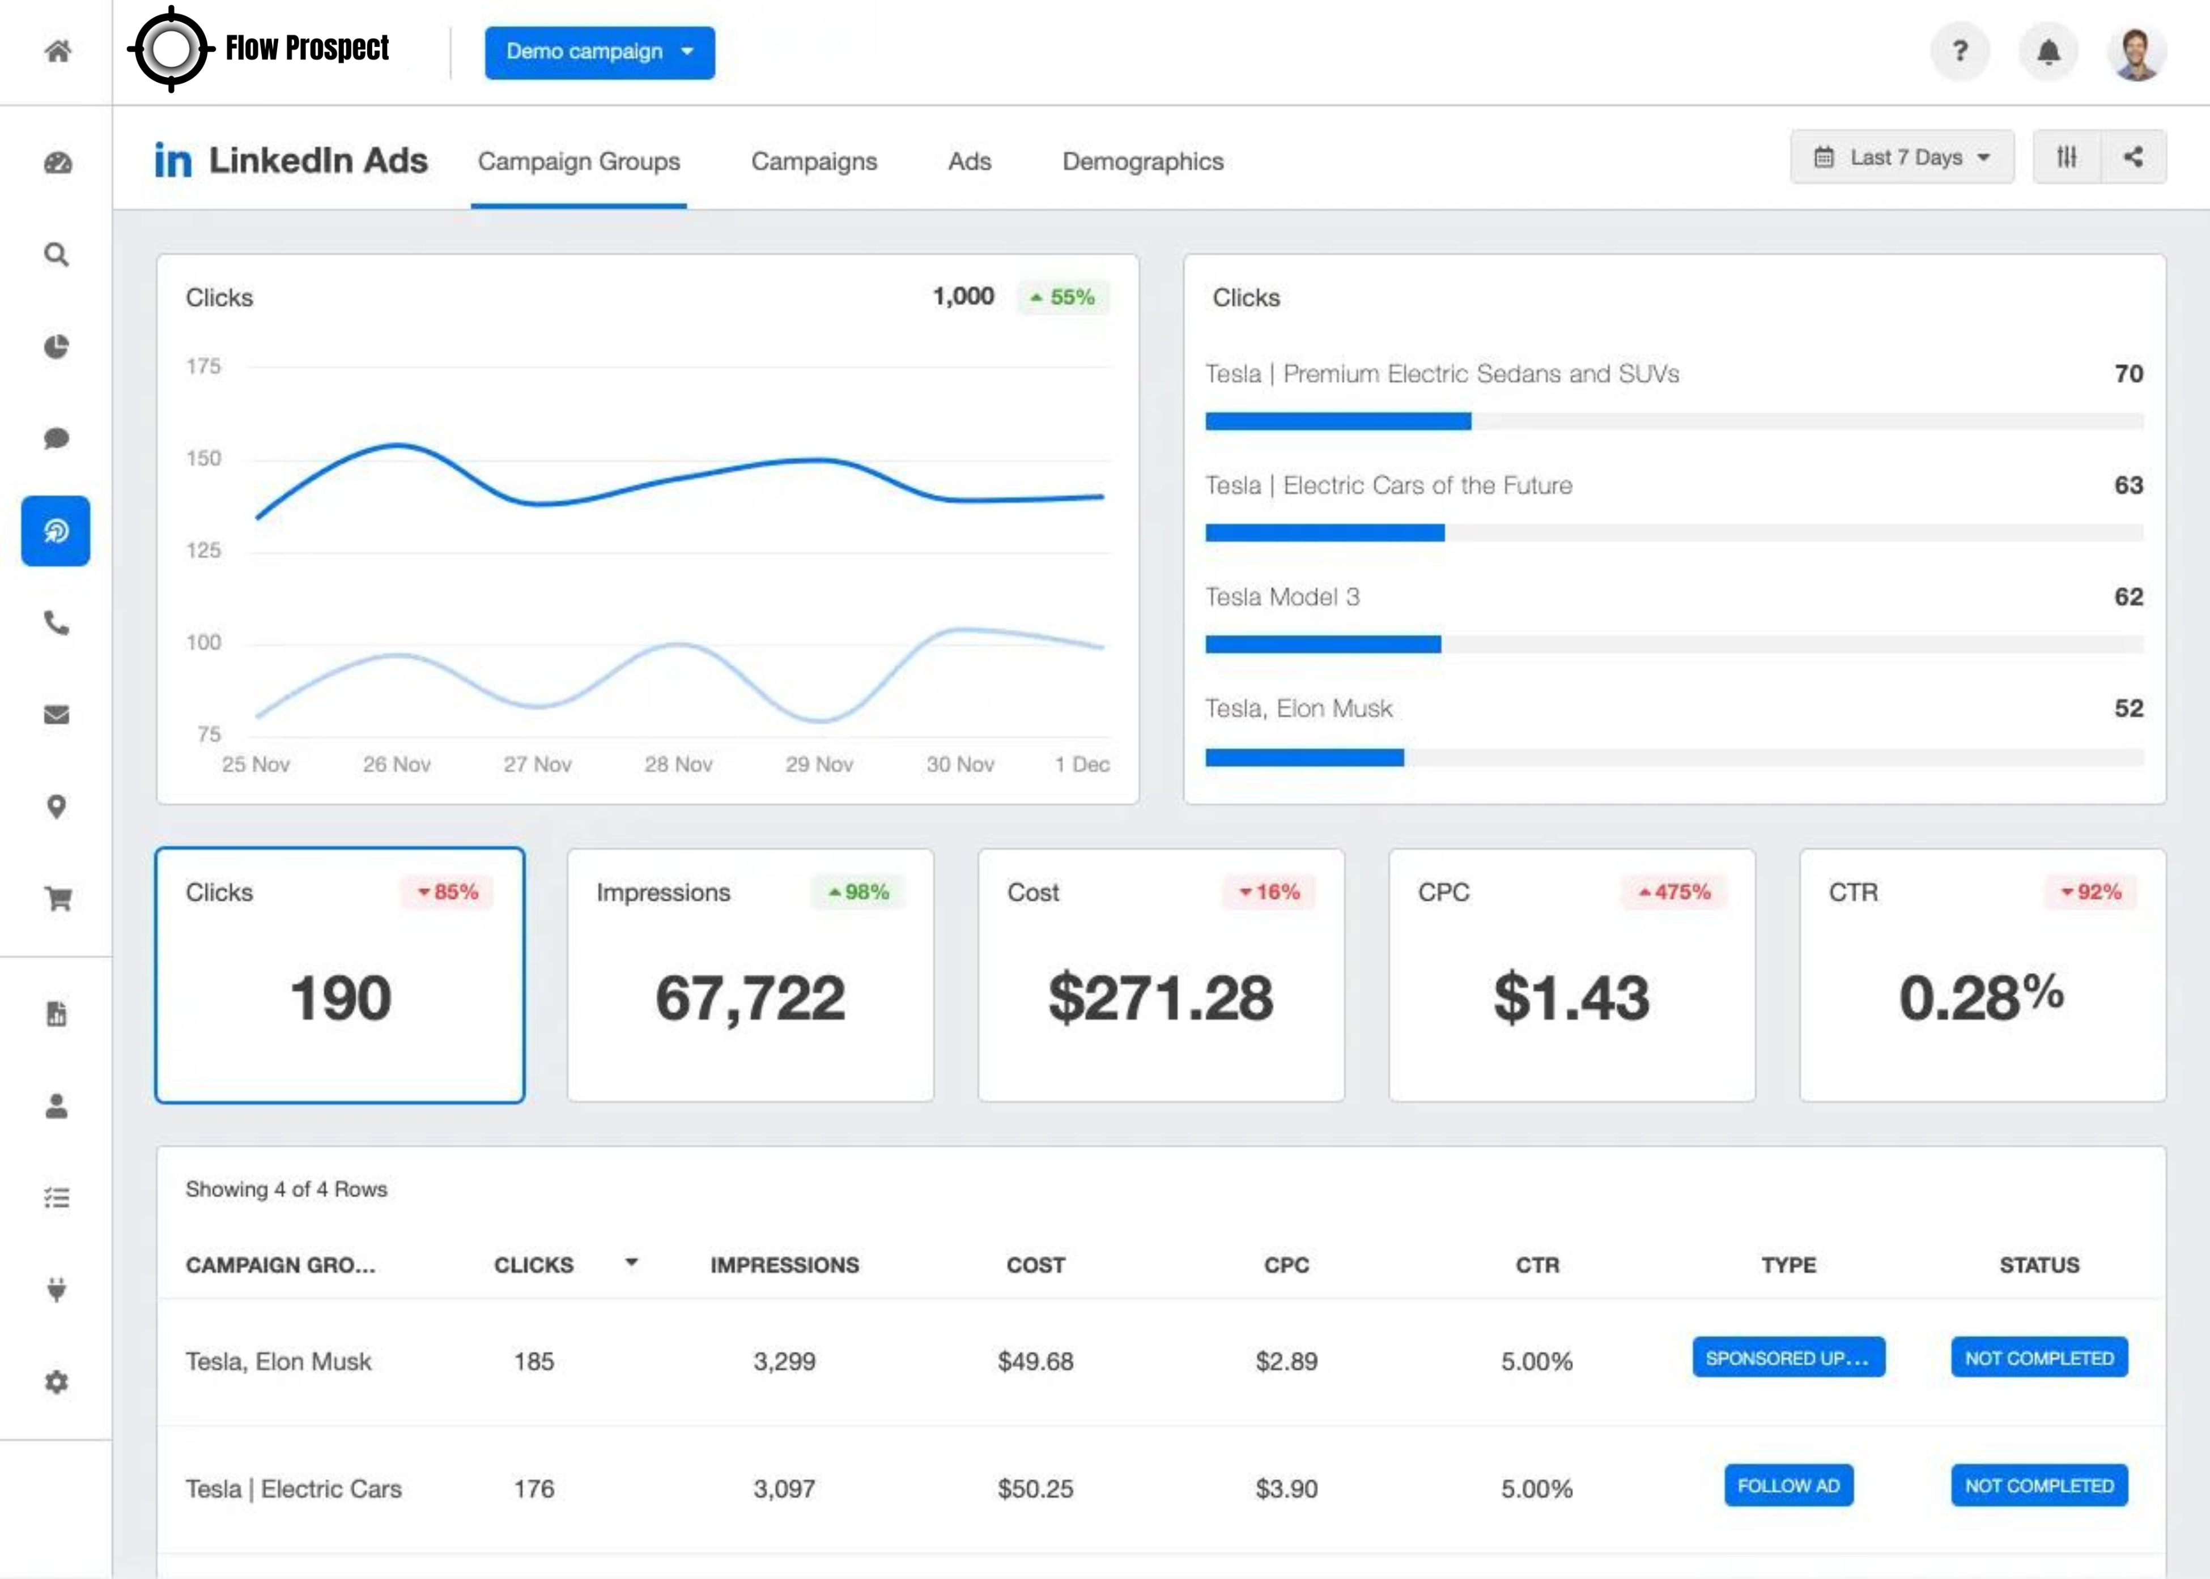This screenshot has height=1579, width=2210.
Task: Click the FOLLOW AD type badge
Action: [1788, 1484]
